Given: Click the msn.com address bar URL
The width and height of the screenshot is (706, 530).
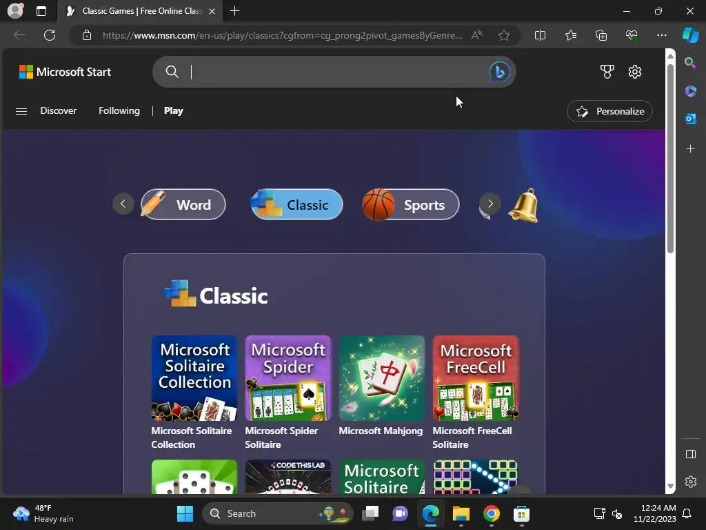Looking at the screenshot, I should click(x=282, y=35).
